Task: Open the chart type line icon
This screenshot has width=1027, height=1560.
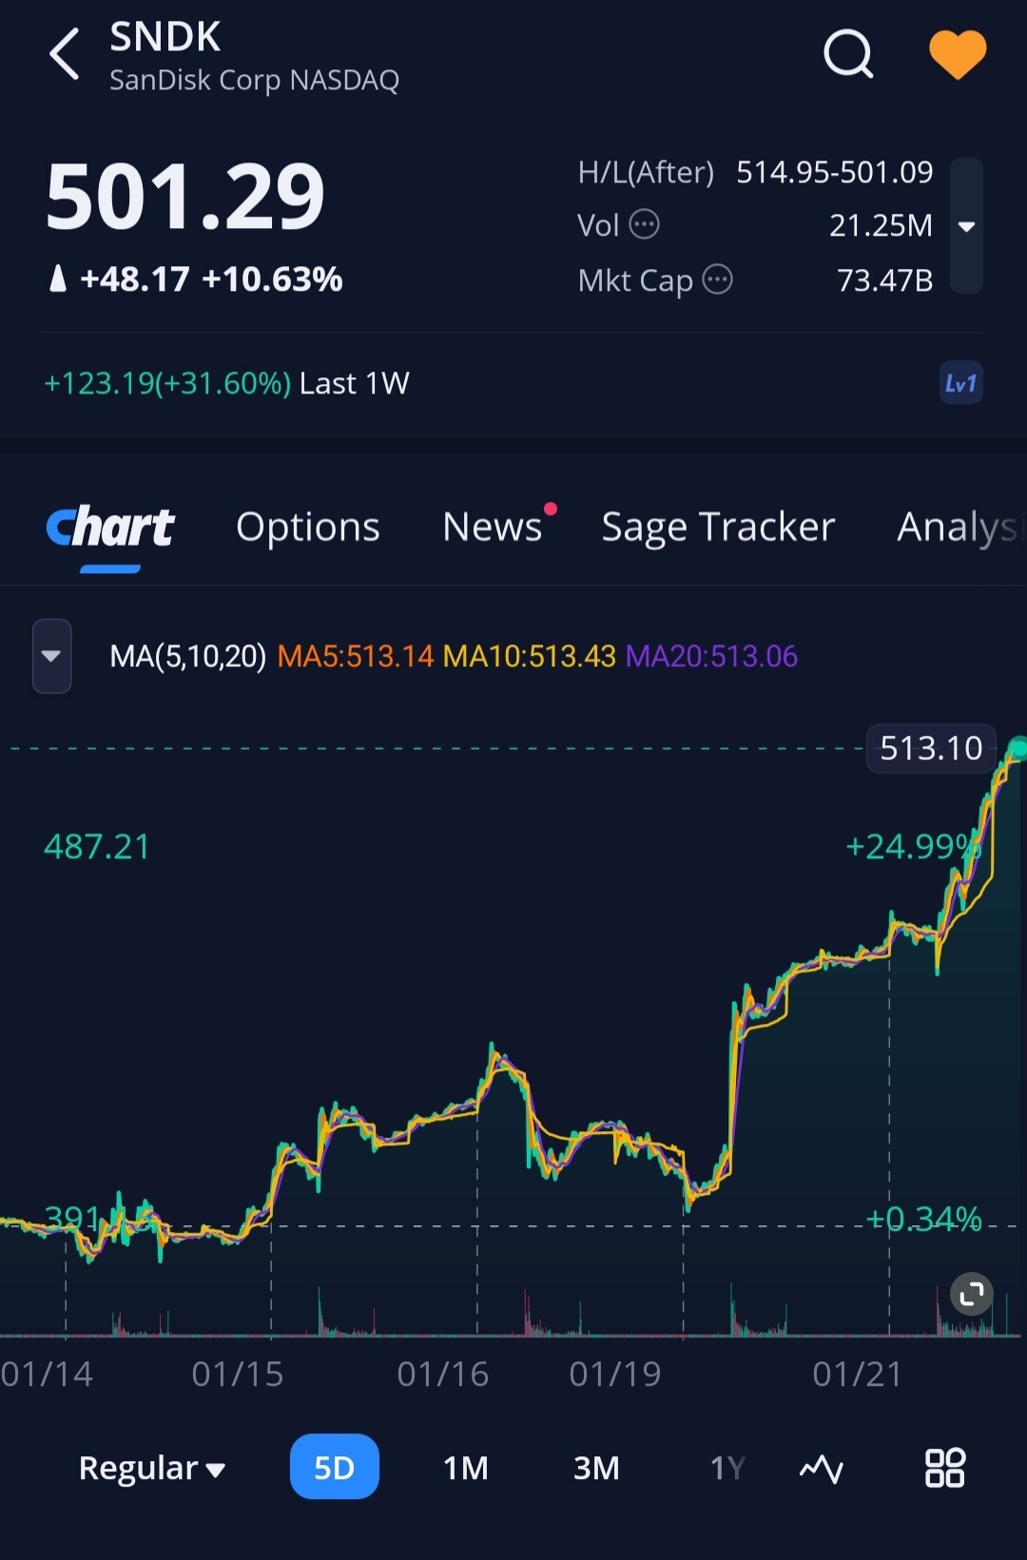Action: [x=822, y=1469]
